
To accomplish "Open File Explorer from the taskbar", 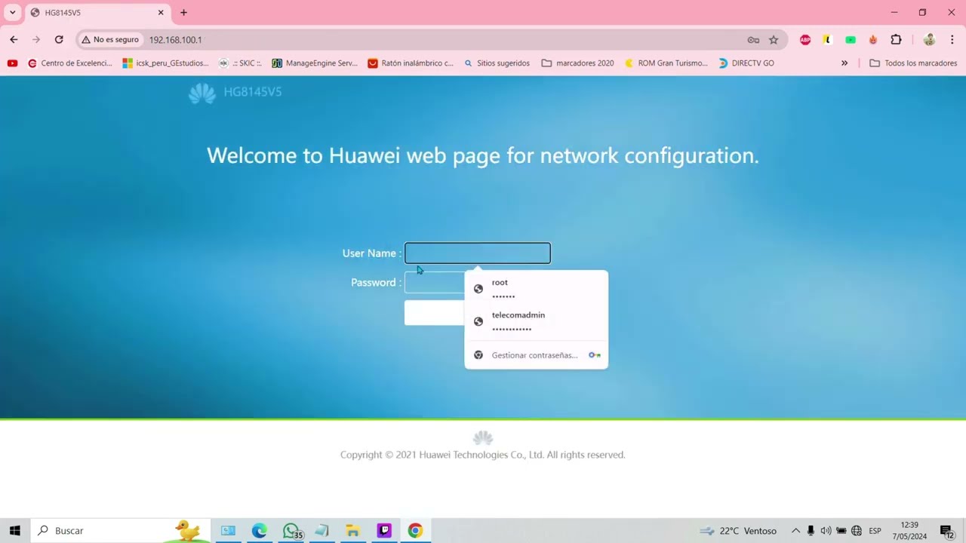I will pos(352,531).
